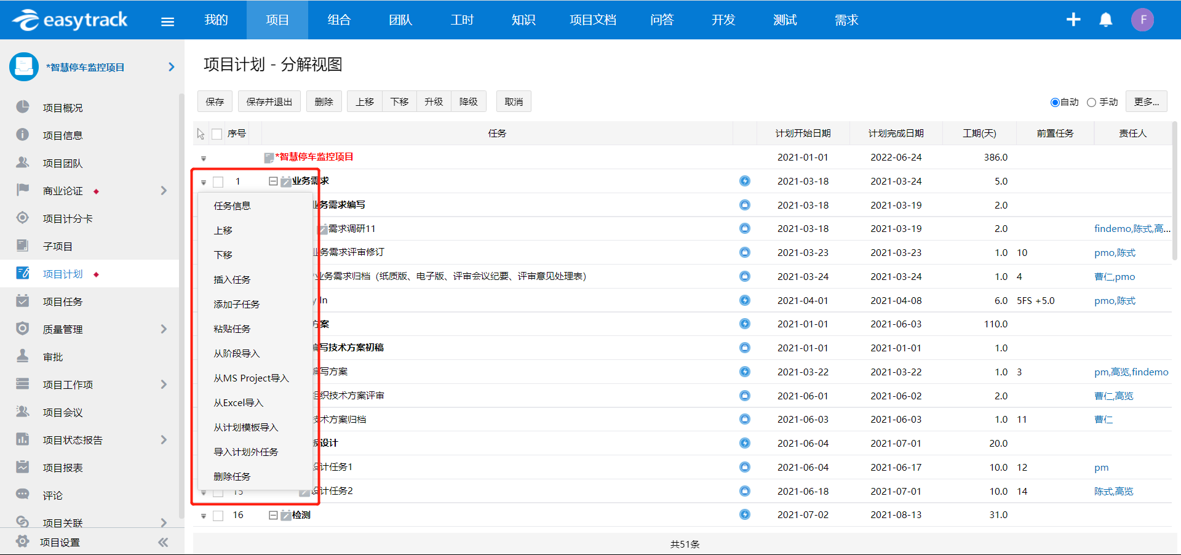1181x555 pixels.
Task: Click the 智慧停车监控项目 root task link
Action: pos(314,157)
